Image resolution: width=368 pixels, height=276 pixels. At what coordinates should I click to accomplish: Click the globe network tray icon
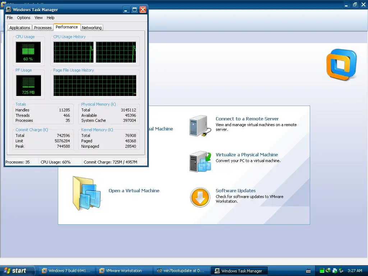(328, 271)
